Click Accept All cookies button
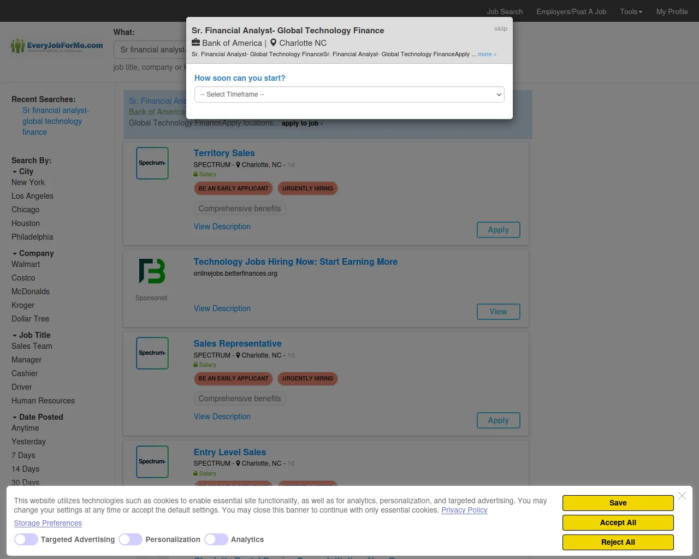 (618, 522)
